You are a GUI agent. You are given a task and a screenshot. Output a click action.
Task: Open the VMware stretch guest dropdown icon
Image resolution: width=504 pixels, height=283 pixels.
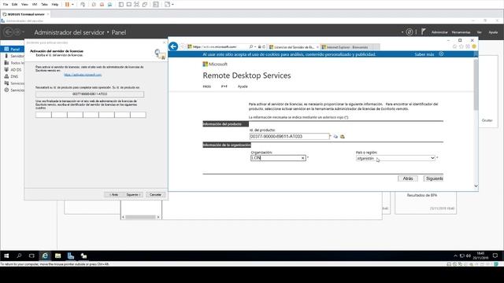(x=172, y=5)
